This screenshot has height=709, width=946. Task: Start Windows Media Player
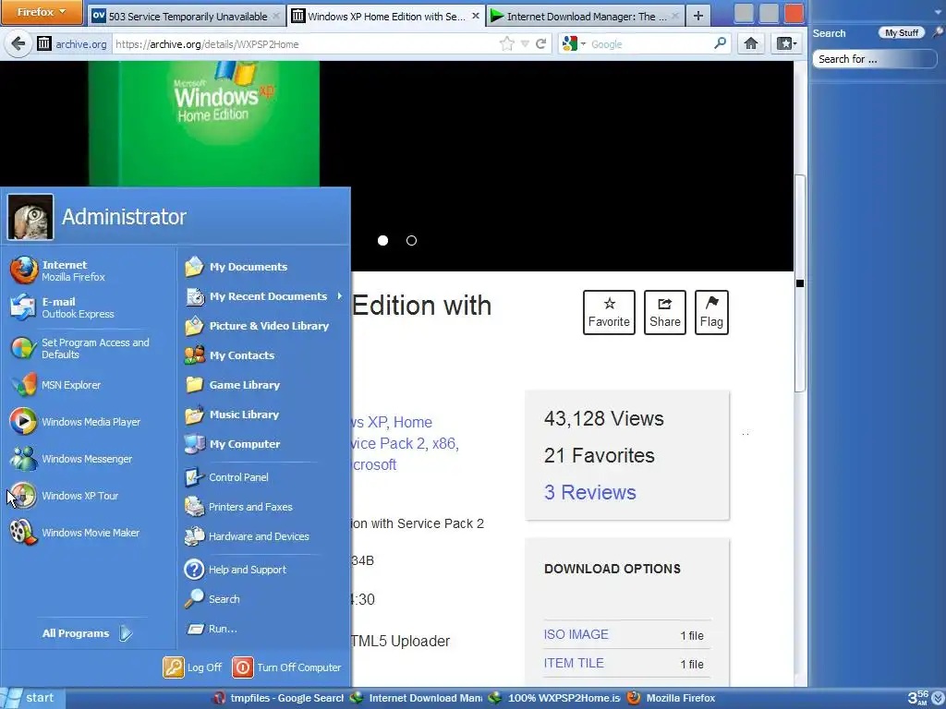pyautogui.click(x=76, y=422)
